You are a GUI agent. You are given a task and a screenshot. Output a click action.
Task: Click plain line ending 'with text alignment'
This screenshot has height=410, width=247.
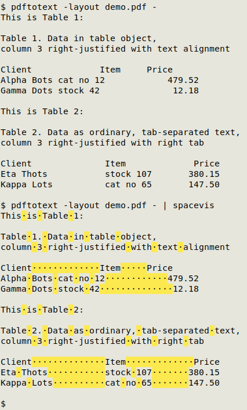point(115,49)
